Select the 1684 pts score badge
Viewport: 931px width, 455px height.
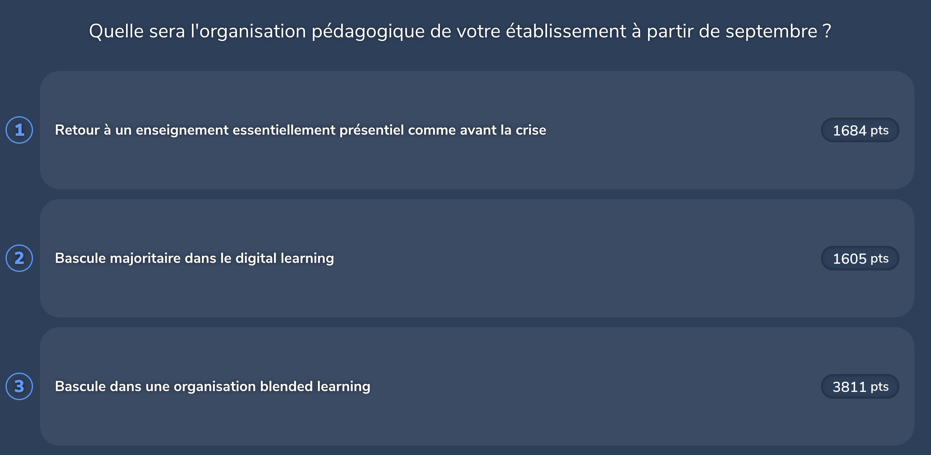tap(860, 130)
